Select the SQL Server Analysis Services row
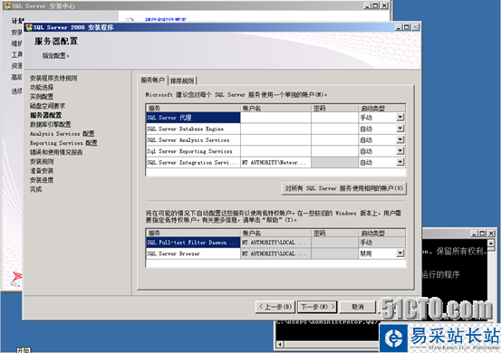Viewport: 501px width, 353px height. 193,139
